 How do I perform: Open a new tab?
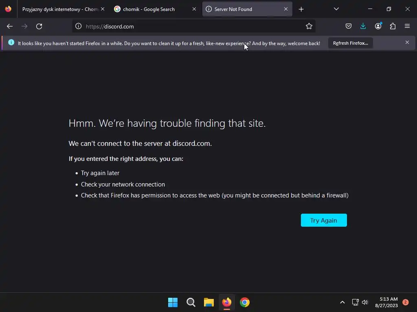coord(301,9)
